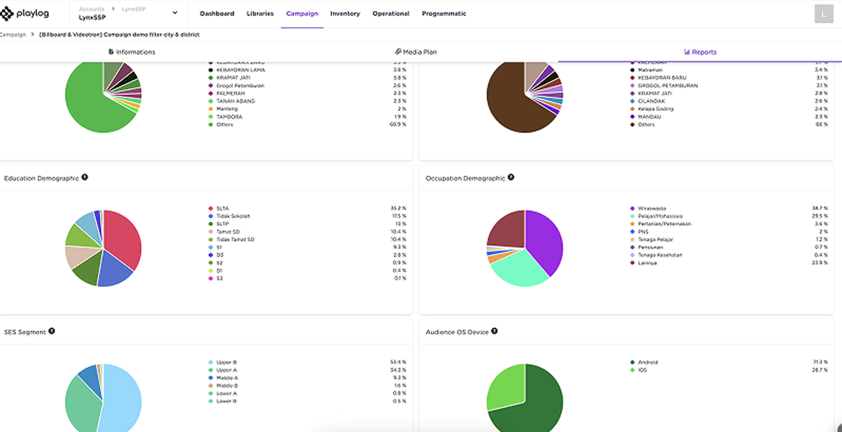Click the Audience OS Device info icon
Image resolution: width=842 pixels, height=432 pixels.
click(x=494, y=331)
